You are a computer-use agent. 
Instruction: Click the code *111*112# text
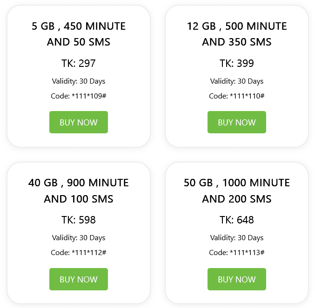pyautogui.click(x=79, y=253)
